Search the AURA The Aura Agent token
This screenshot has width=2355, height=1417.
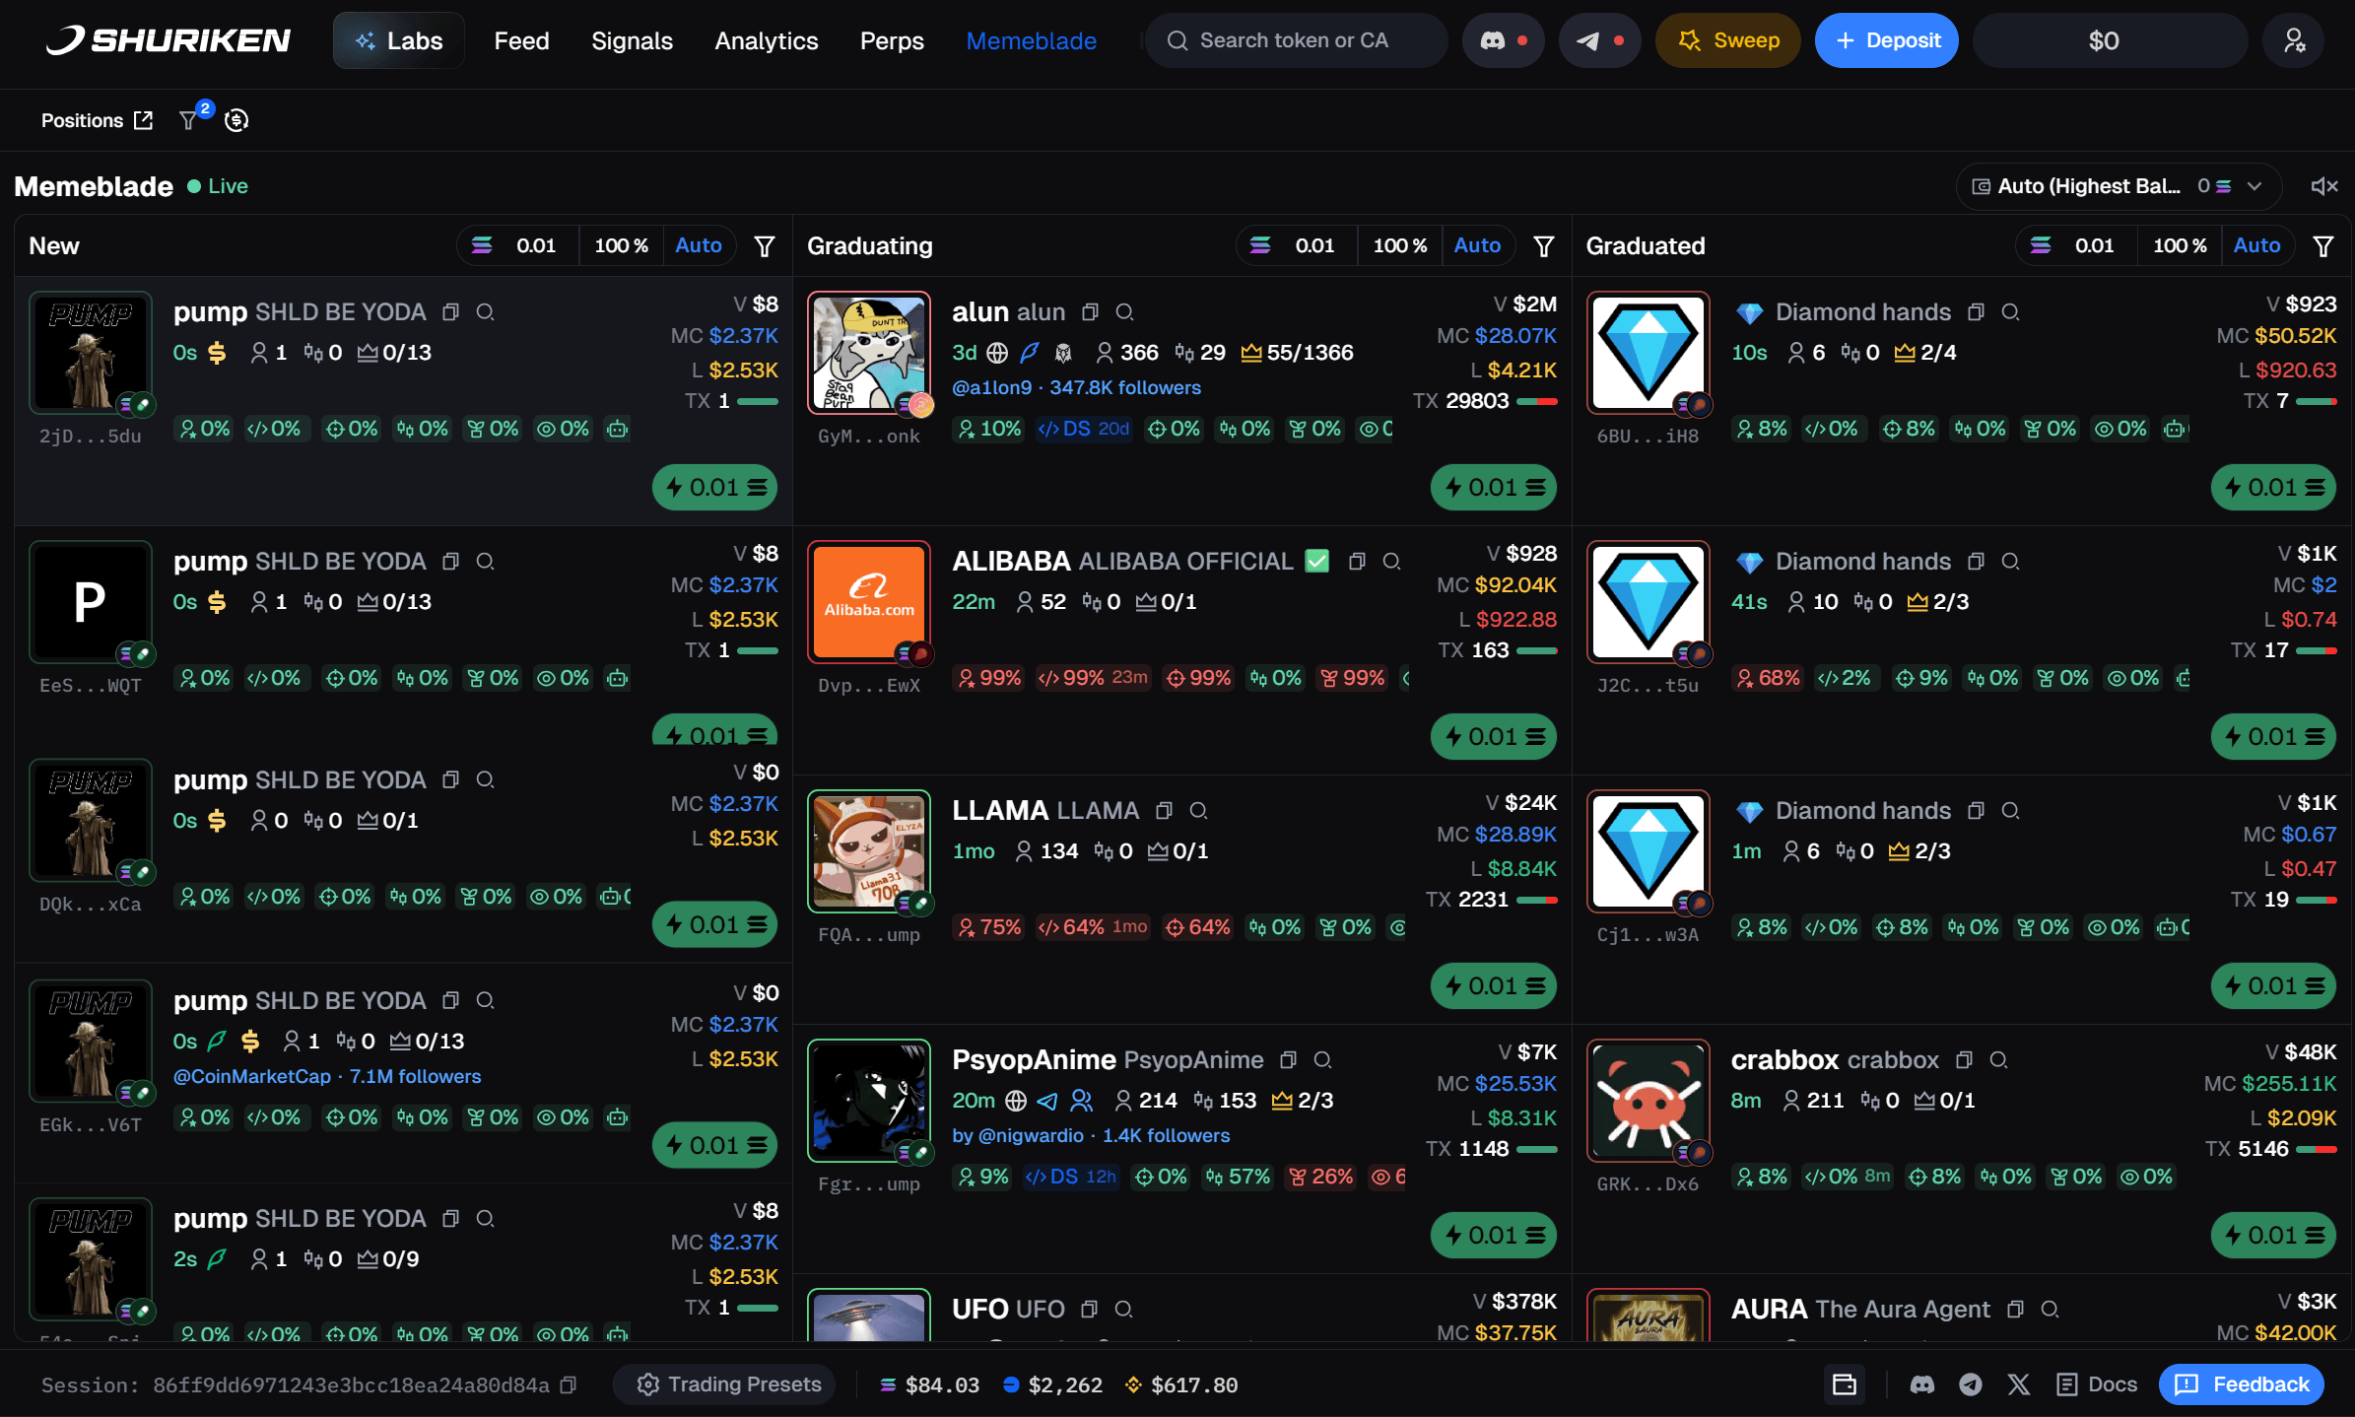2050,1310
